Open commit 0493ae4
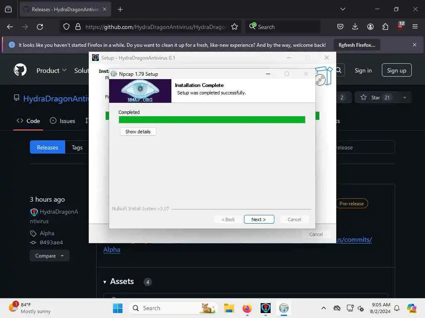The width and height of the screenshot is (425, 318). (x=51, y=243)
